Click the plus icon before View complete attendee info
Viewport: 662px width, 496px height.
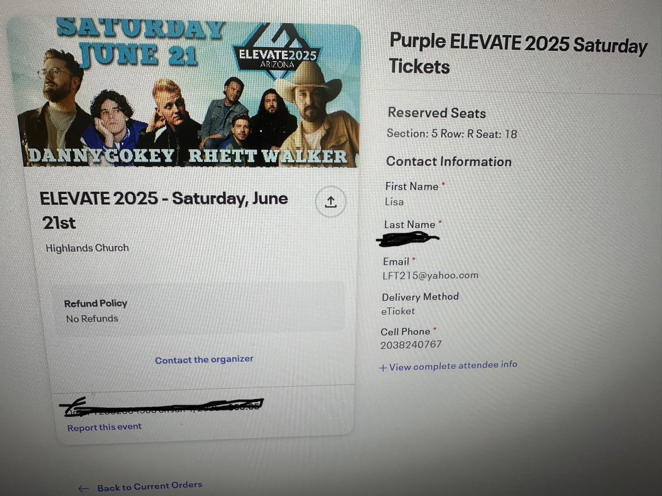click(383, 368)
